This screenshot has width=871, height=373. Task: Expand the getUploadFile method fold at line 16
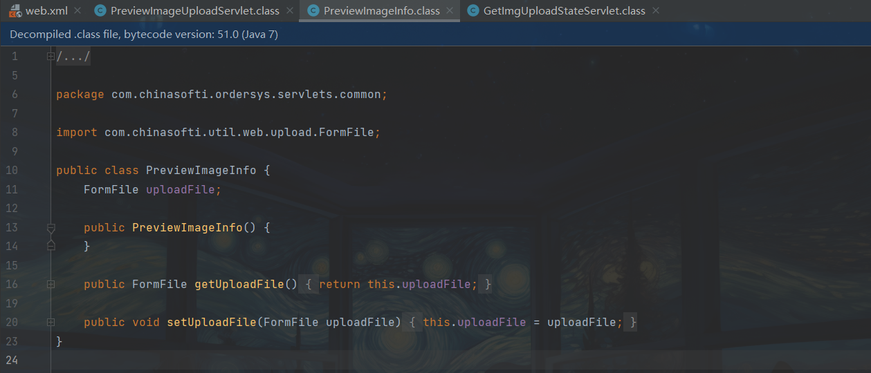(x=51, y=285)
